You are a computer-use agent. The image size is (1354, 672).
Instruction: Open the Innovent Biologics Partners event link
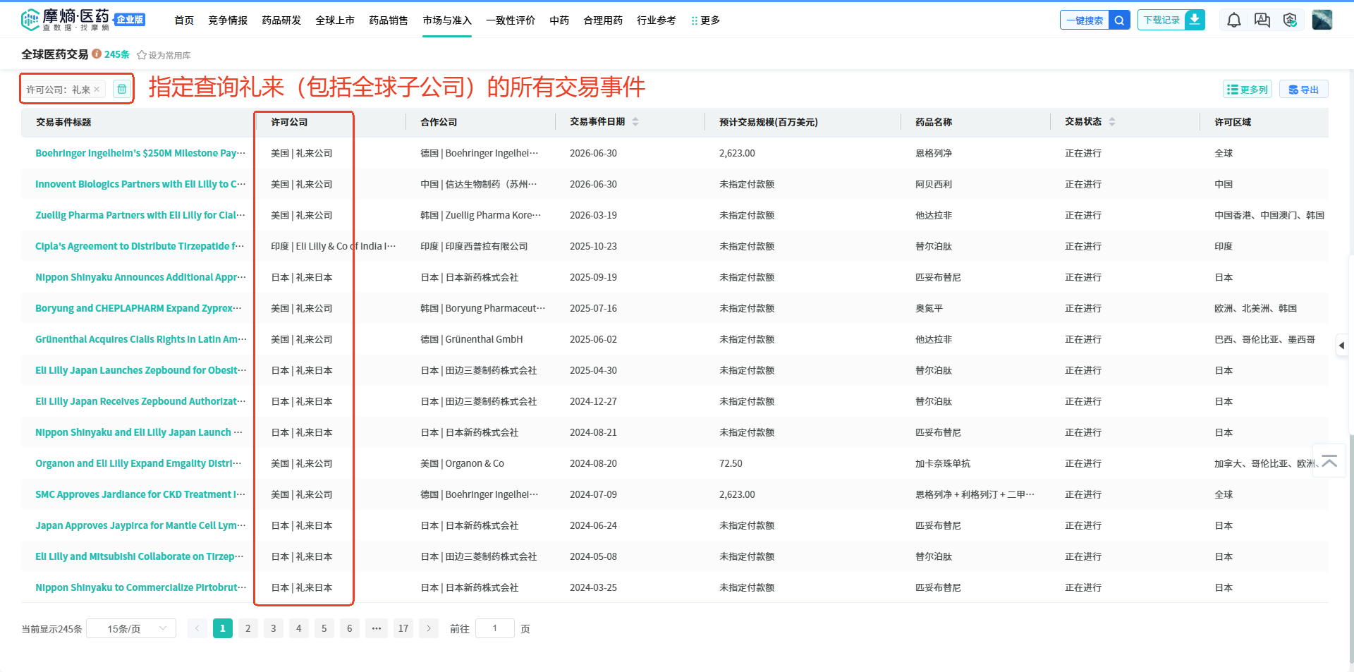pyautogui.click(x=140, y=184)
